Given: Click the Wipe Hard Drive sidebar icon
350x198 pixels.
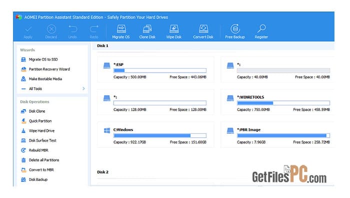Looking at the screenshot, I should (23, 131).
